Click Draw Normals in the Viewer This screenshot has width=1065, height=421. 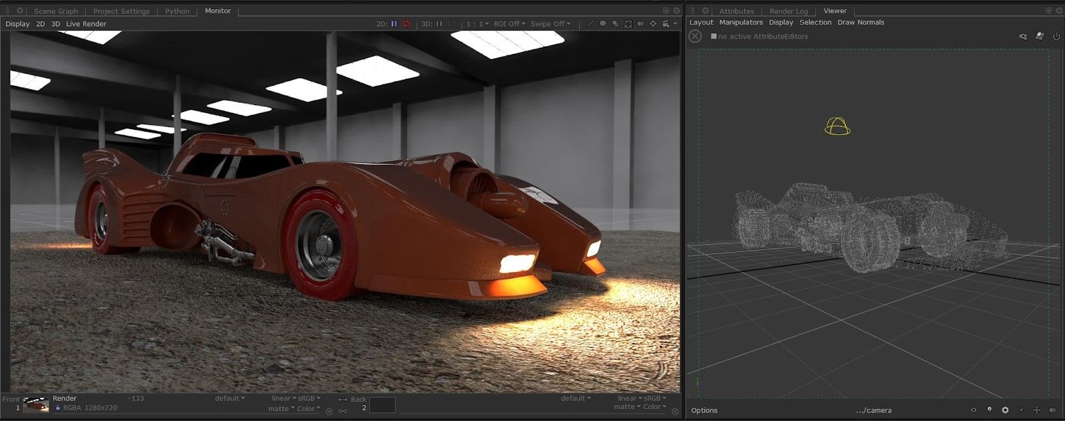[861, 22]
